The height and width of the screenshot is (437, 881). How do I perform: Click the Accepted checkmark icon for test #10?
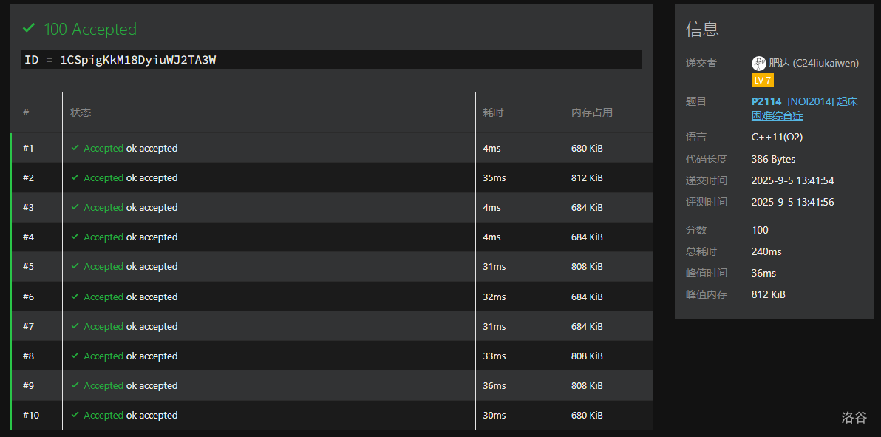pyautogui.click(x=75, y=415)
